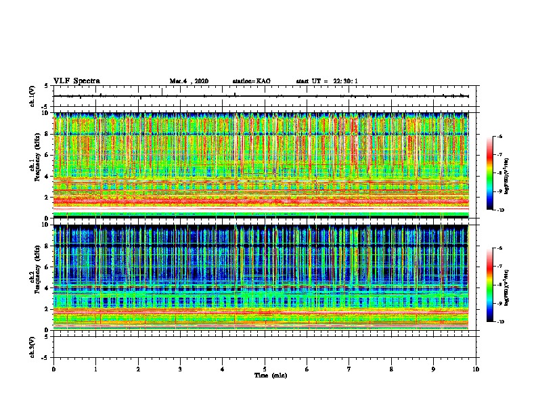
Task: Click the ch.2 frequency axis "2" tick
Action: point(47,309)
